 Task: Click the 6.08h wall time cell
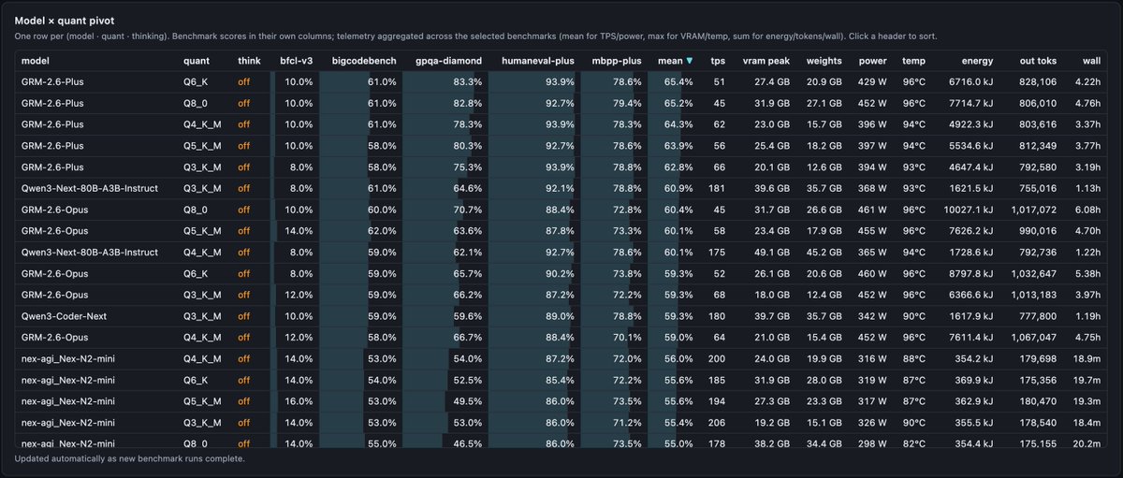tap(1087, 210)
